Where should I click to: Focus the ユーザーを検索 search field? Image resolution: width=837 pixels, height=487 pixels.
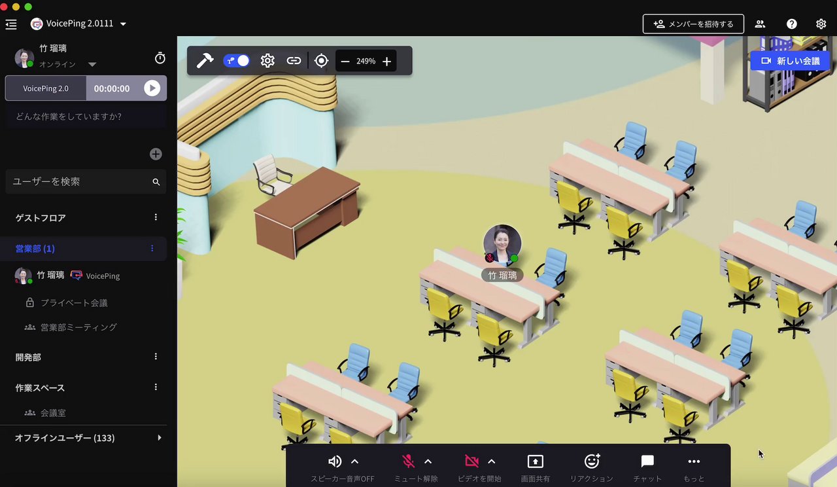86,181
